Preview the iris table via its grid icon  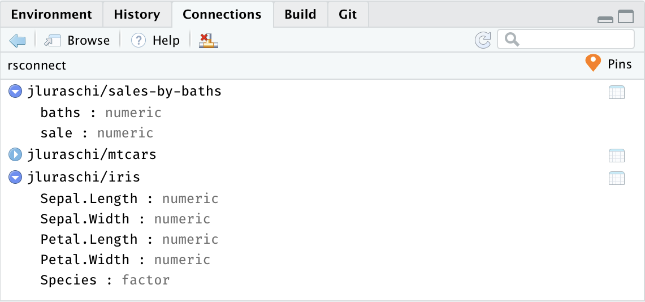click(x=616, y=178)
